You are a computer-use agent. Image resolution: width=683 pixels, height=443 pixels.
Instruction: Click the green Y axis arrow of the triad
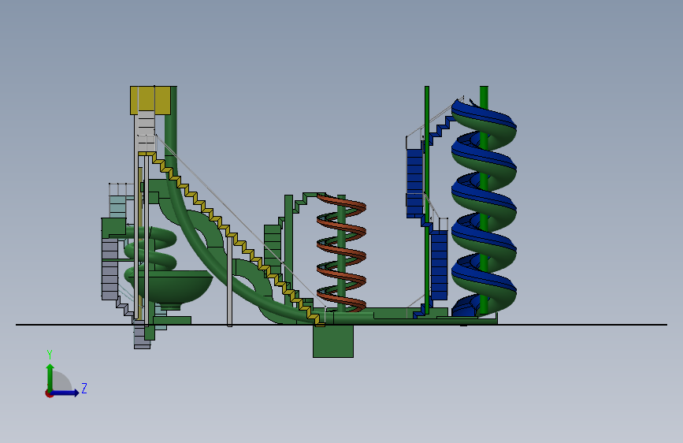(50, 377)
